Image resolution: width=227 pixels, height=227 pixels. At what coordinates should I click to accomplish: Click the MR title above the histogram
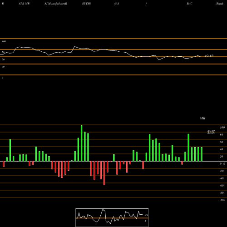202,118
